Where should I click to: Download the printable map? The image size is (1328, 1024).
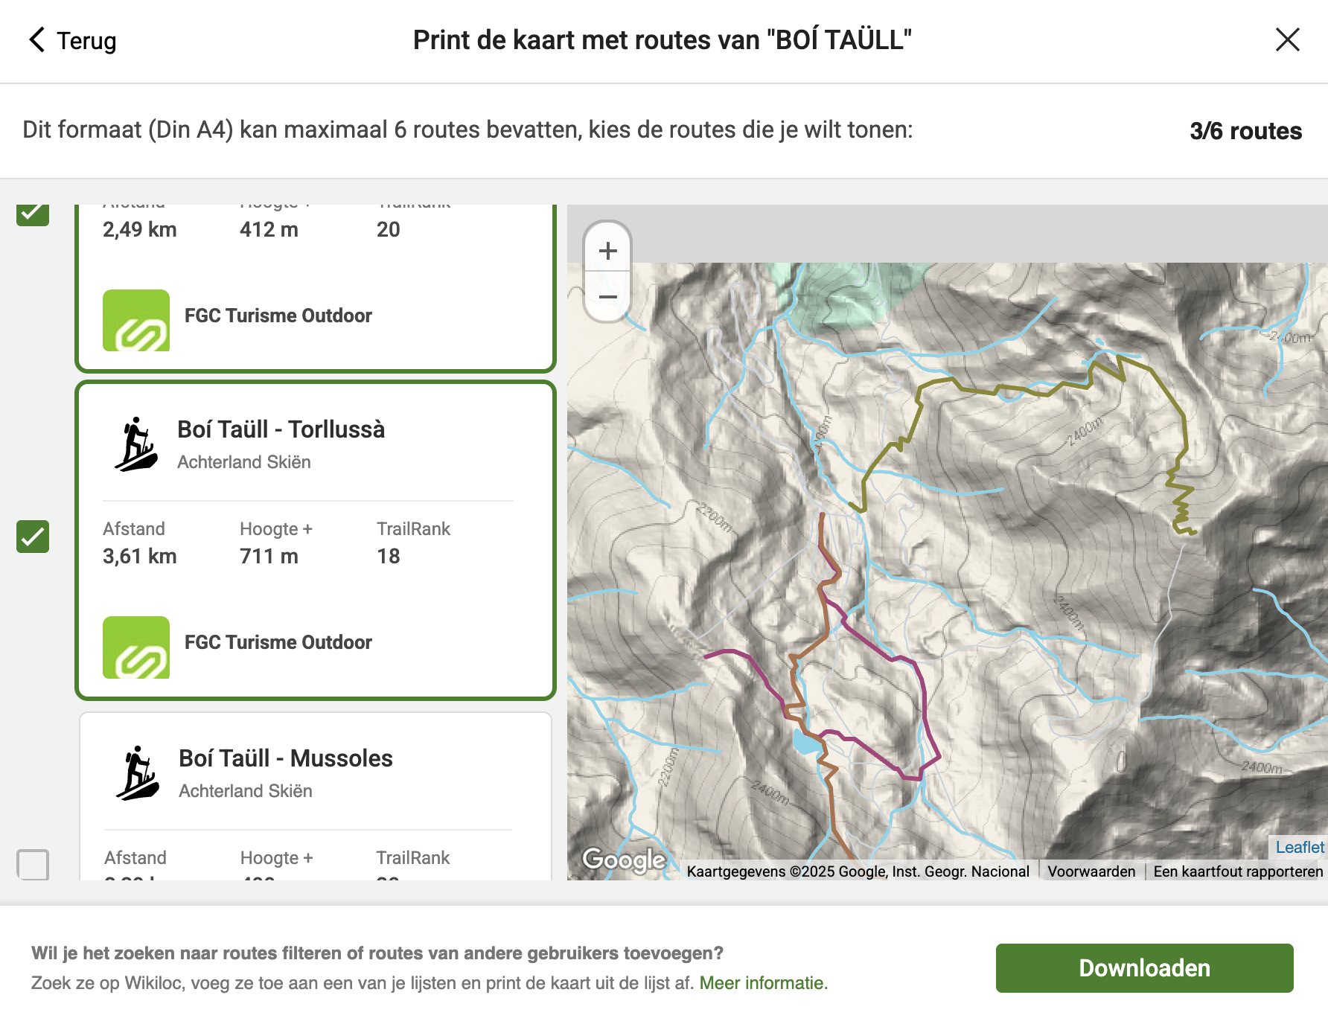1144,967
